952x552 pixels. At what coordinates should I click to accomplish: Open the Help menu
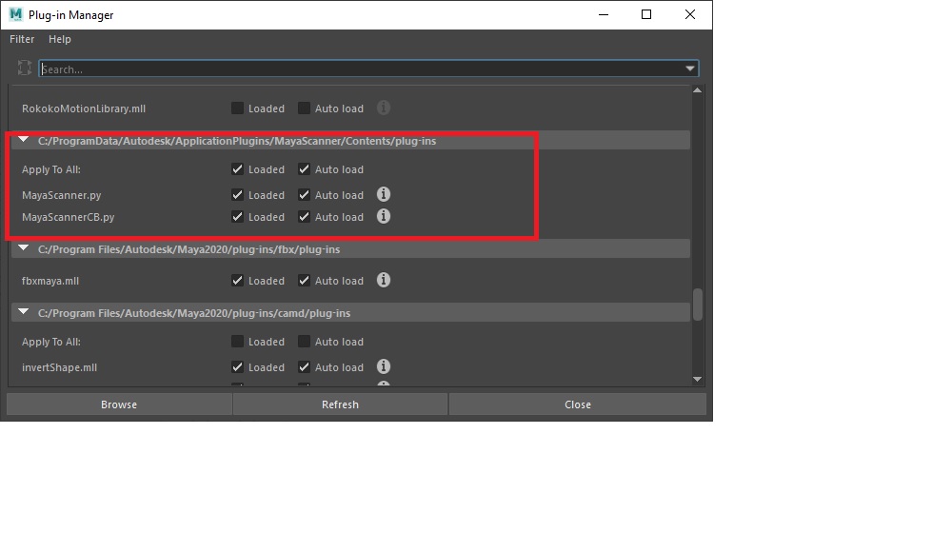click(x=59, y=39)
